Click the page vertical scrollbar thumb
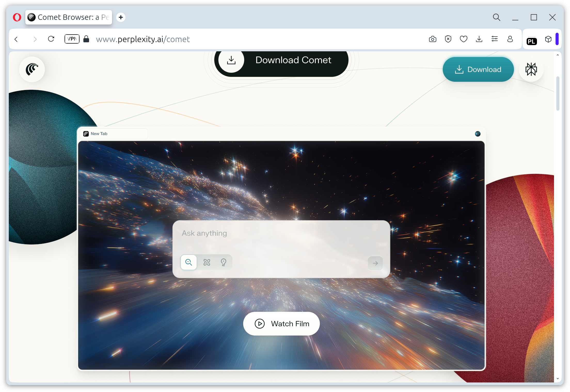 558,93
